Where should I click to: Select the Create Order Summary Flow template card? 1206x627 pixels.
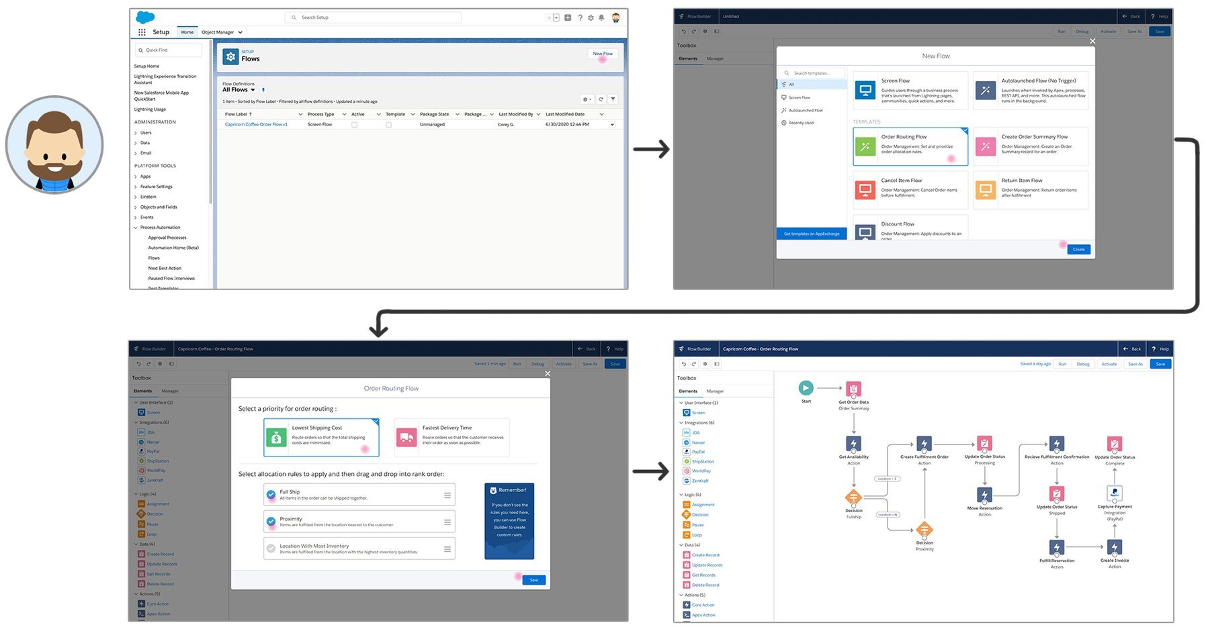pos(1031,146)
